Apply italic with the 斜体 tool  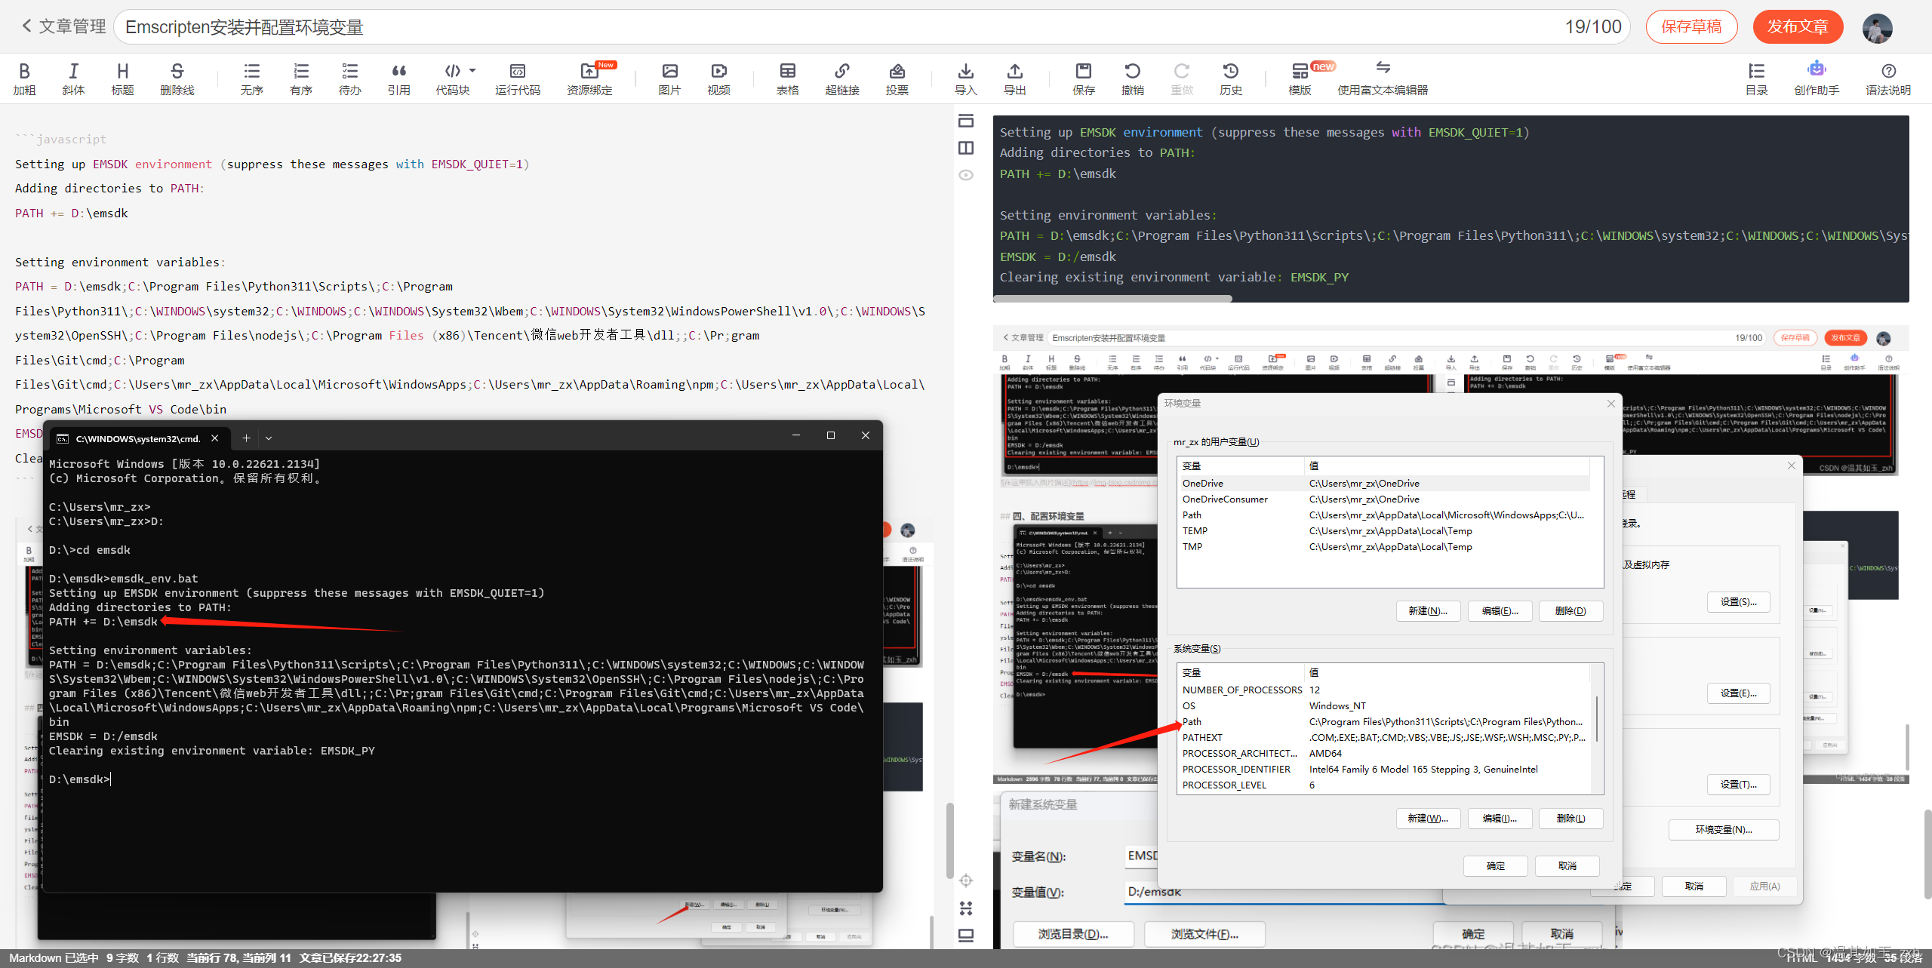tap(73, 78)
